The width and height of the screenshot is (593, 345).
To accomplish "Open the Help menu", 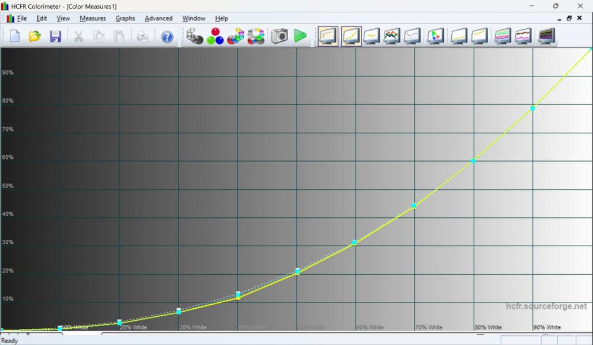I will (x=221, y=18).
